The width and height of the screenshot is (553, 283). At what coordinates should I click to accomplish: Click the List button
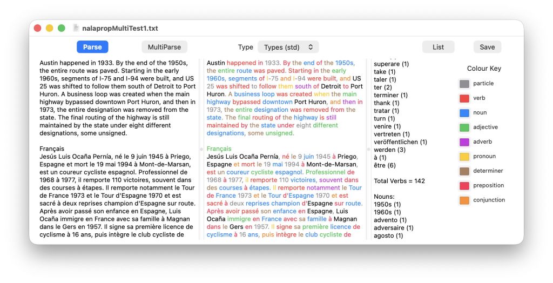click(x=438, y=47)
